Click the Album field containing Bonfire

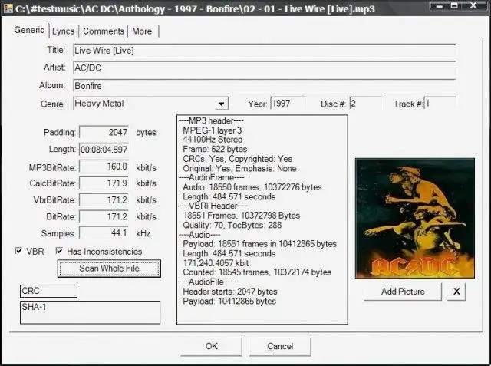click(x=264, y=85)
